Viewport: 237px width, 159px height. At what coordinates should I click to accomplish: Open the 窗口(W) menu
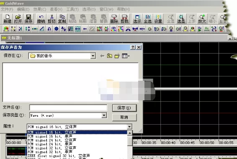pos(106,9)
